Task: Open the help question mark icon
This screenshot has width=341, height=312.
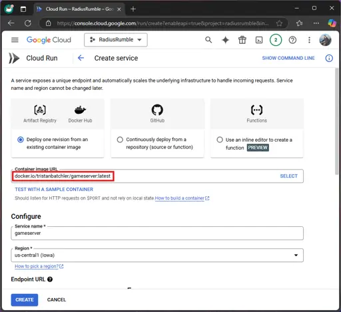Action: (292, 40)
